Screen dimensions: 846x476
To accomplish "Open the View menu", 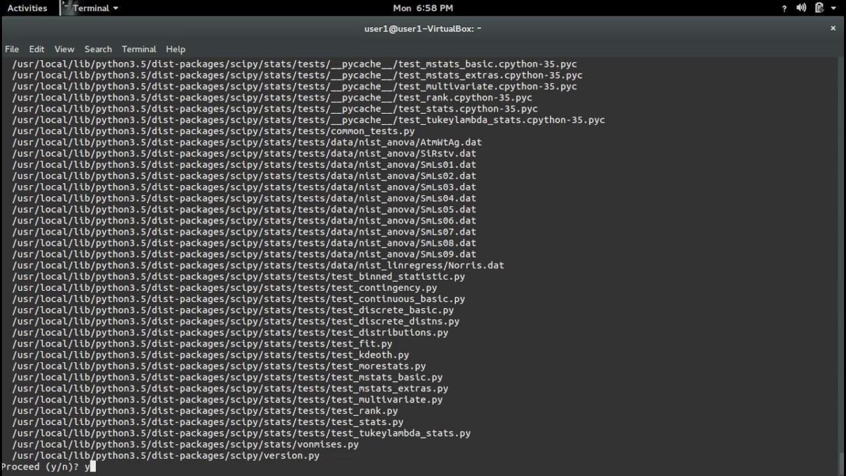I will tap(64, 49).
